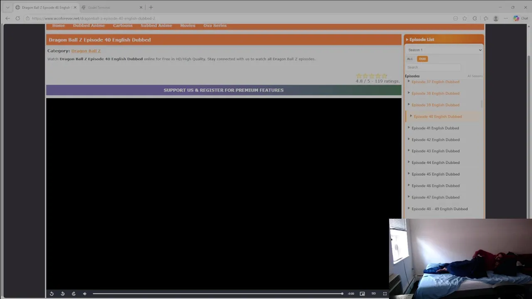Click Support Us & Register for Premium banner
532x299 pixels.
pos(224,90)
